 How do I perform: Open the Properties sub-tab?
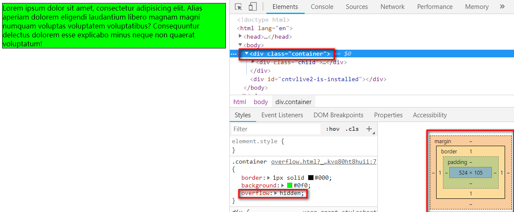click(388, 115)
